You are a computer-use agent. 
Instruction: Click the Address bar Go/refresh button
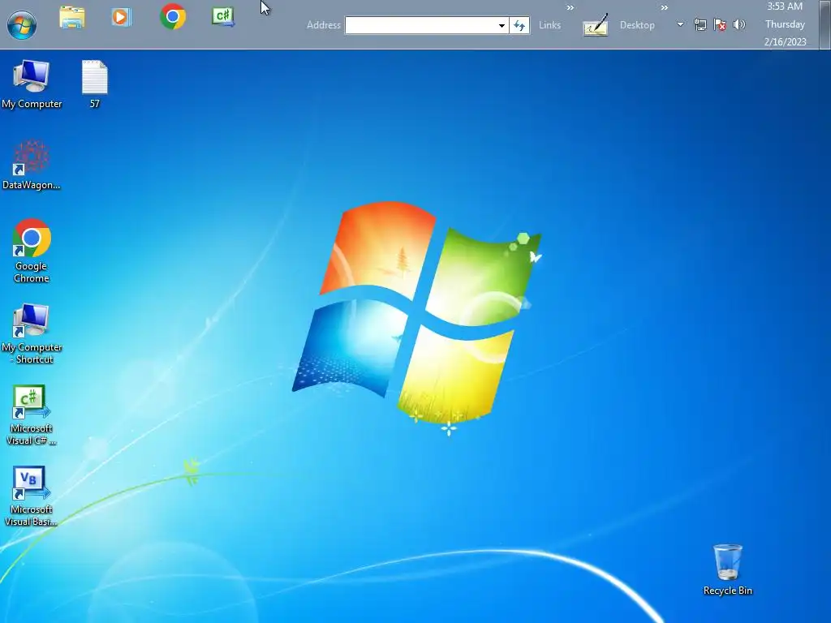[x=519, y=25]
